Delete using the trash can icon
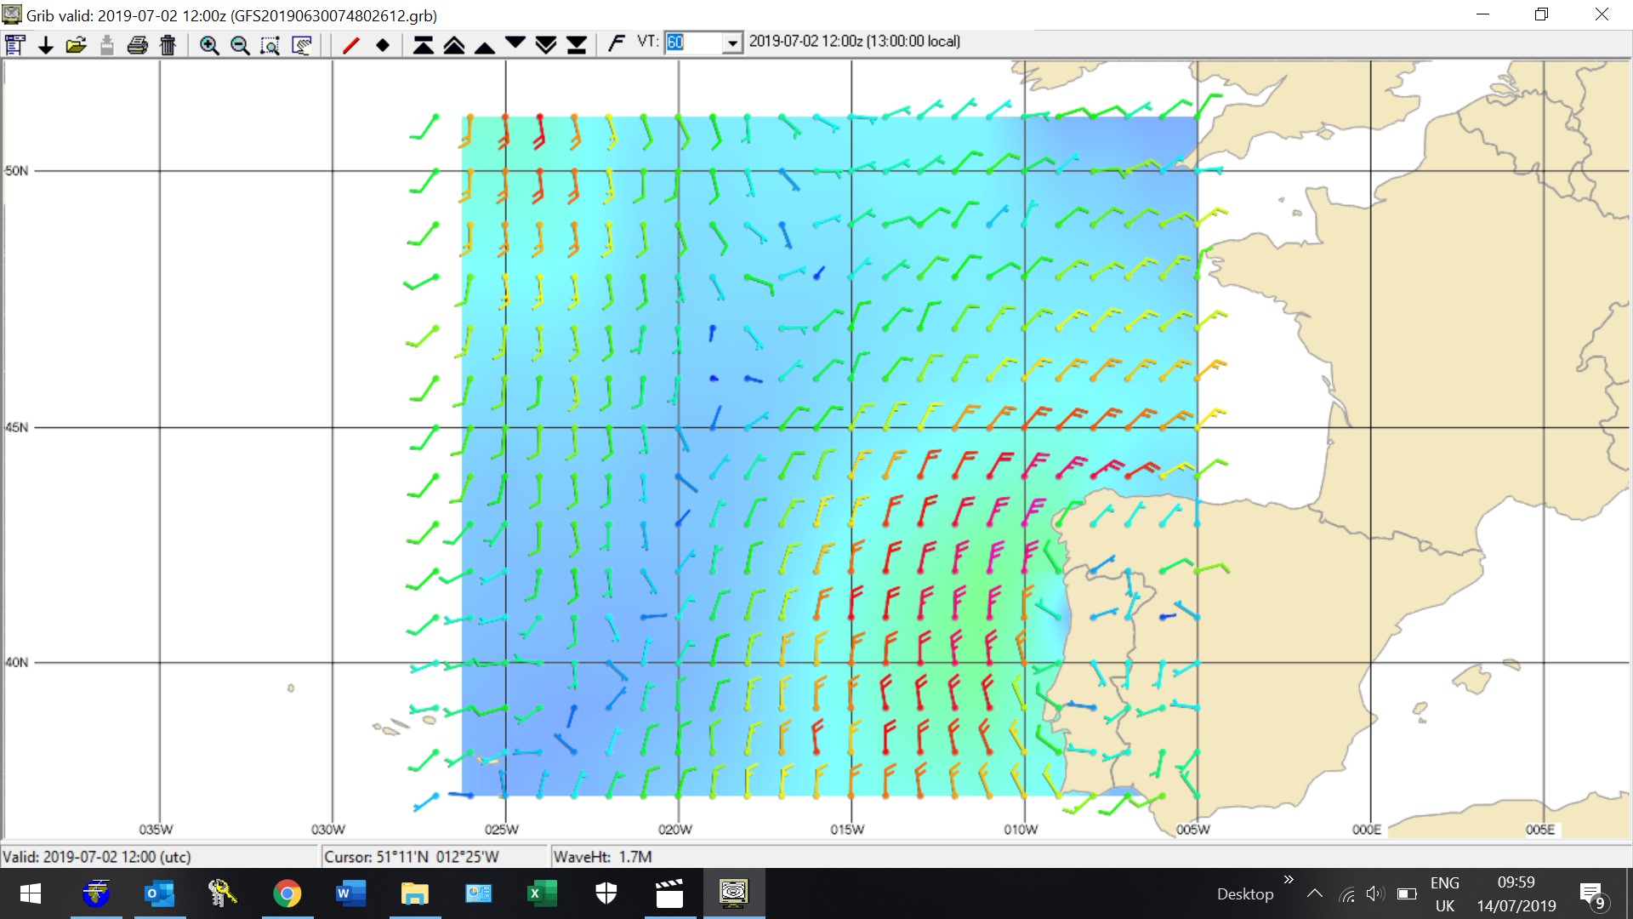This screenshot has width=1633, height=919. coord(168,45)
